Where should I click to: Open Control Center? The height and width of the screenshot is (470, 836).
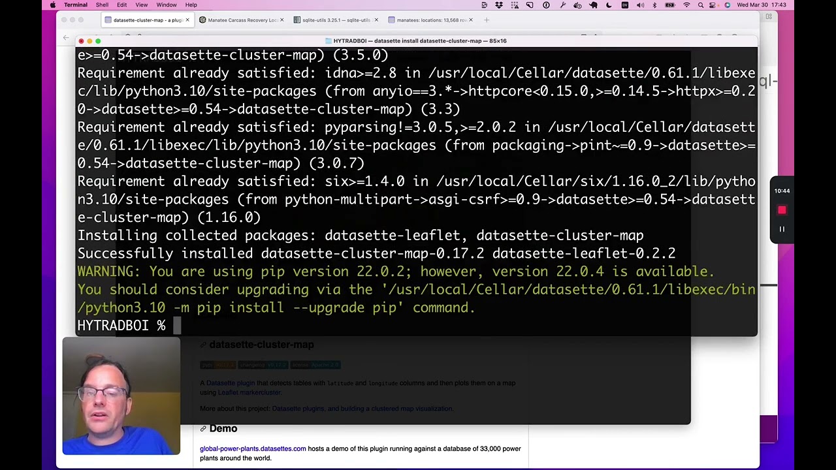[x=714, y=5]
